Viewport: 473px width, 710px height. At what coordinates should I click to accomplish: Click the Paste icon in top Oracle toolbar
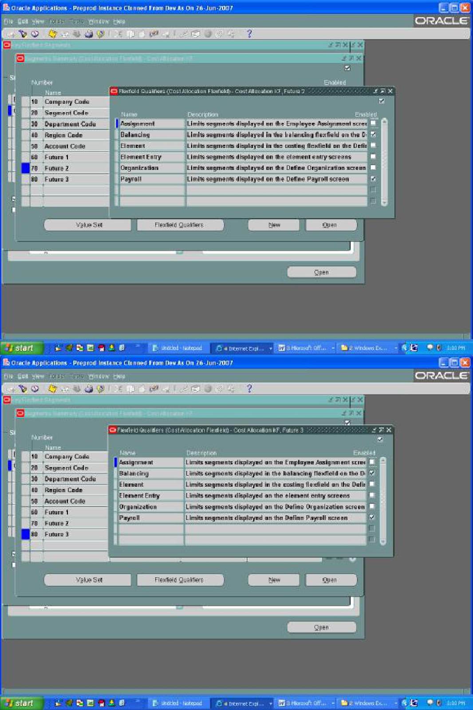[x=142, y=34]
